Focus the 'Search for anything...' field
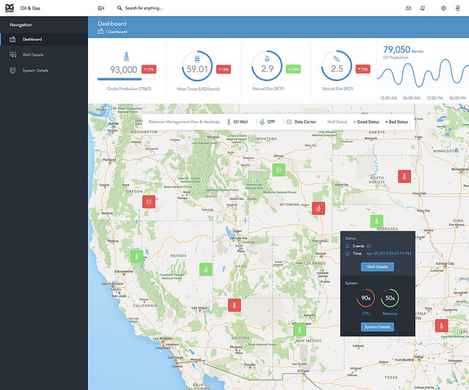Image resolution: width=469 pixels, height=390 pixels. (x=144, y=8)
